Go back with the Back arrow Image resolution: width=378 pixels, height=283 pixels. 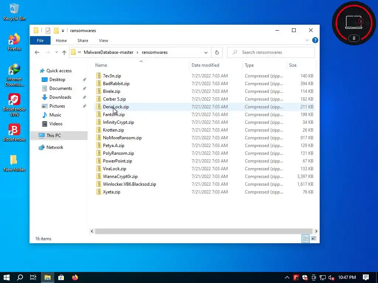[x=37, y=52]
